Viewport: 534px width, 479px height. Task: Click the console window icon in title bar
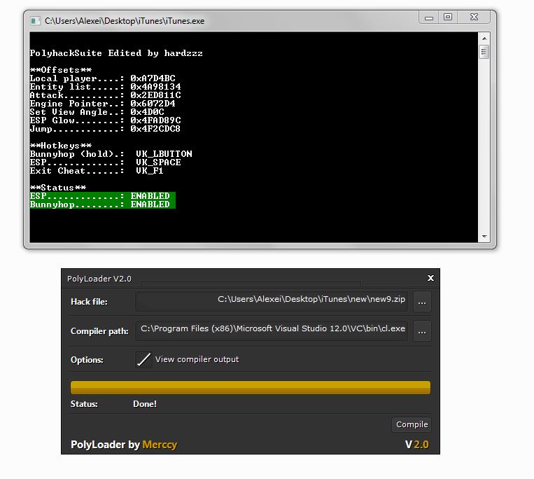pyautogui.click(x=35, y=21)
